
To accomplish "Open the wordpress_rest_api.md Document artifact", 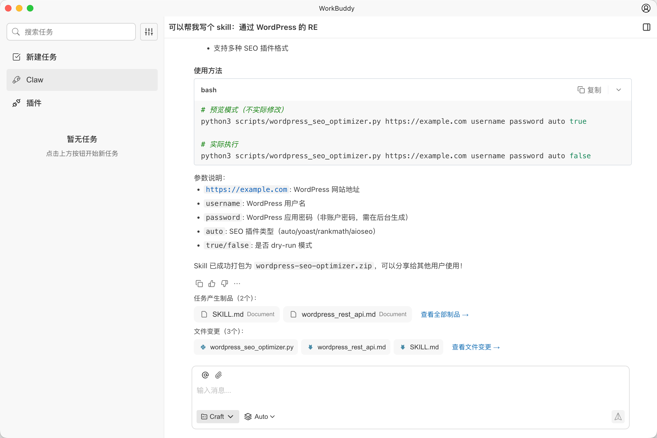I will (347, 314).
